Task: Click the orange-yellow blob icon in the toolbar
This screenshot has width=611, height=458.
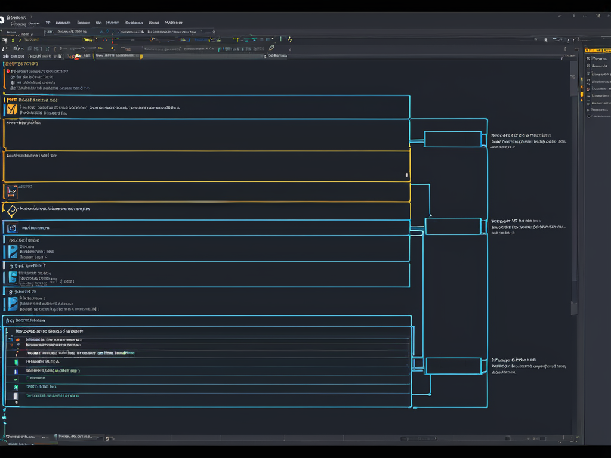Action: (77, 57)
